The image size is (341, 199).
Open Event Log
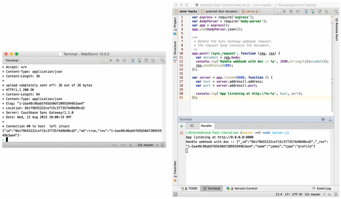pyautogui.click(x=322, y=189)
